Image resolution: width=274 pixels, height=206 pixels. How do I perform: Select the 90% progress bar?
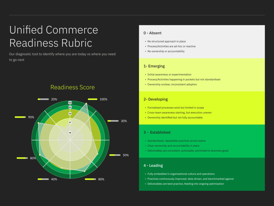tap(20, 117)
